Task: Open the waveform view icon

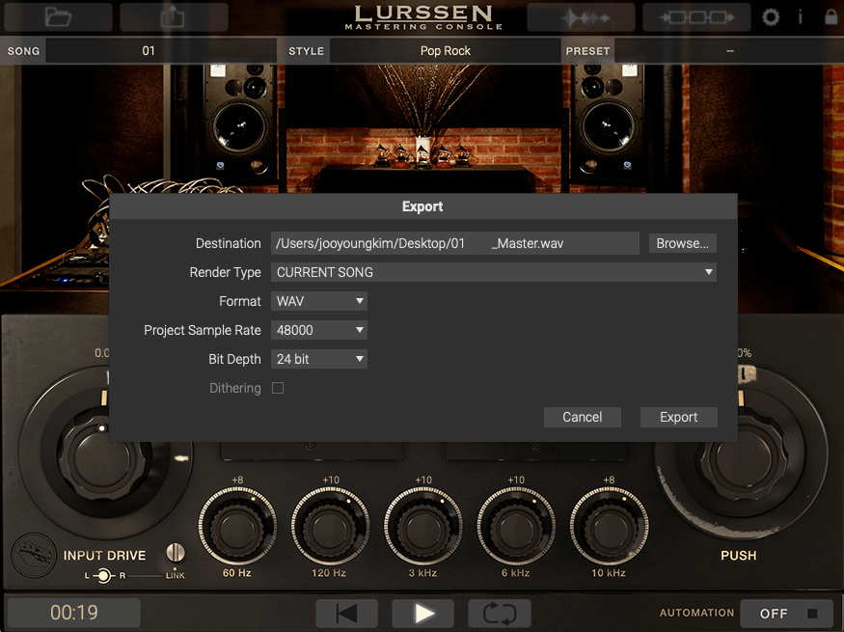Action: pyautogui.click(x=581, y=17)
